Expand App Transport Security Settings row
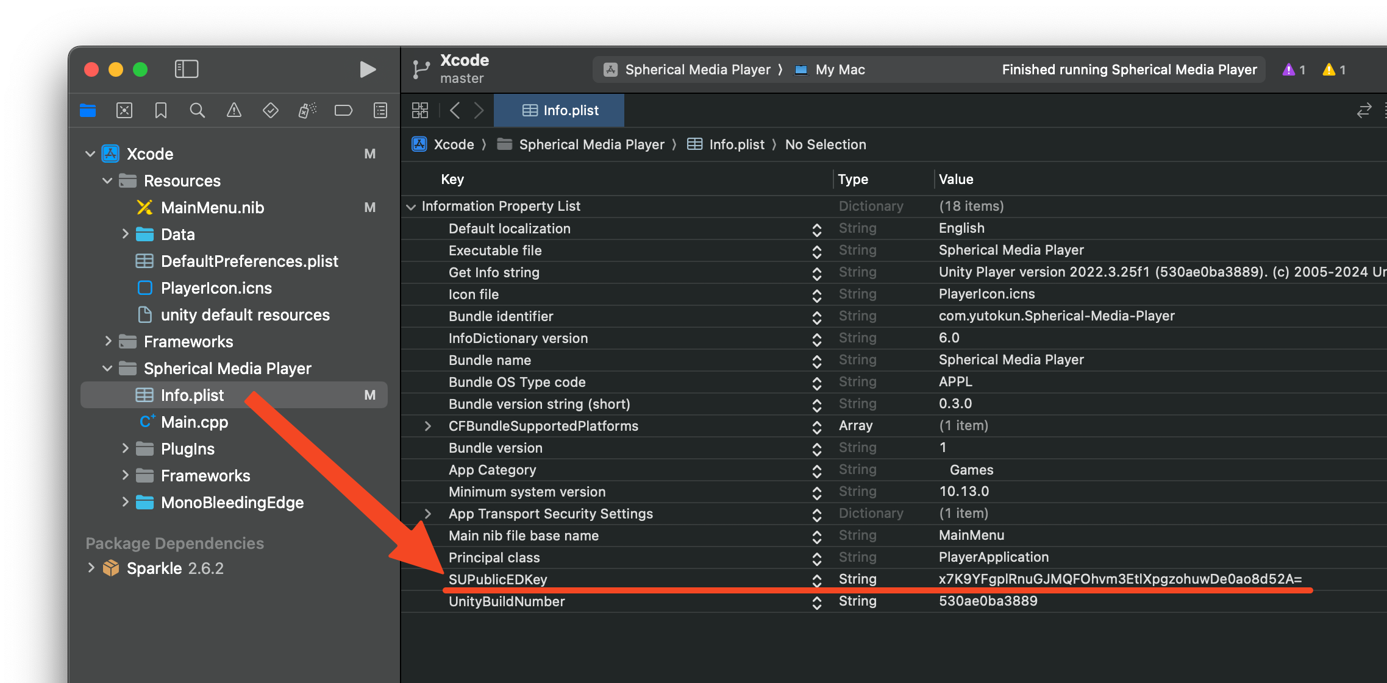Viewport: 1387px width, 683px height. (x=428, y=514)
